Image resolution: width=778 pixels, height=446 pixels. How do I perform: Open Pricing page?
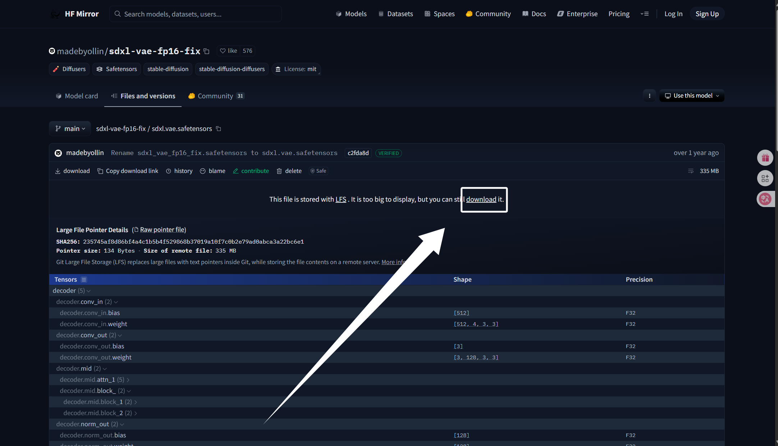tap(619, 14)
